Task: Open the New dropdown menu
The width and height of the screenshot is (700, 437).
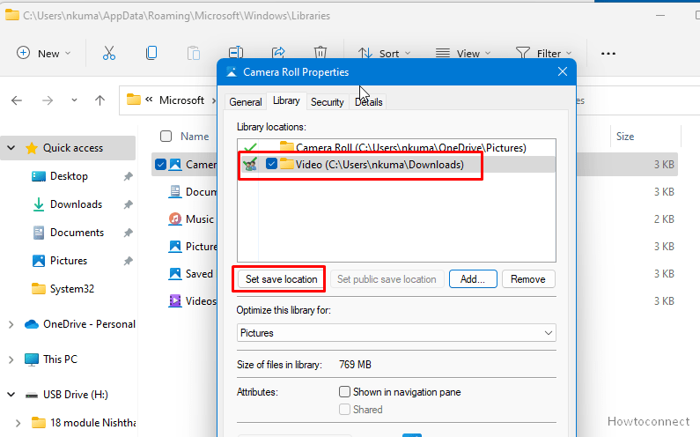Action: (x=44, y=53)
